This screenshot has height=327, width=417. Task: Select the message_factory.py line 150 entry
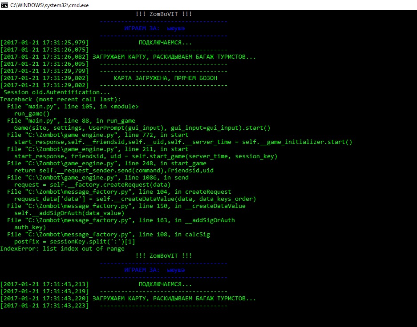click(126, 206)
